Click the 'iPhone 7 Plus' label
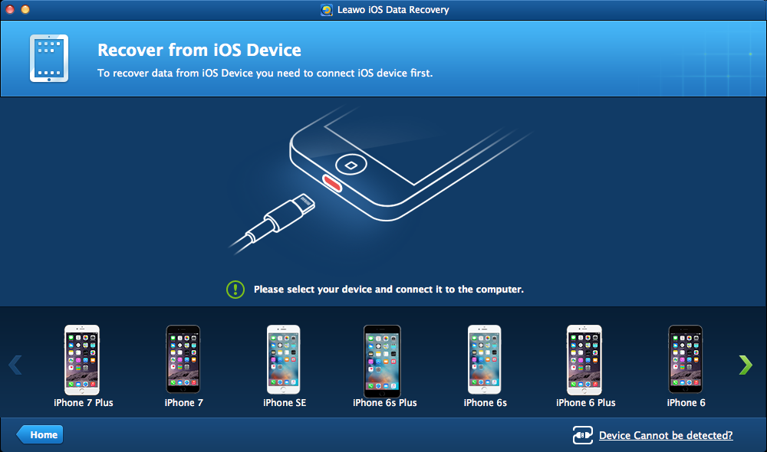The width and height of the screenshot is (767, 452). 83,403
